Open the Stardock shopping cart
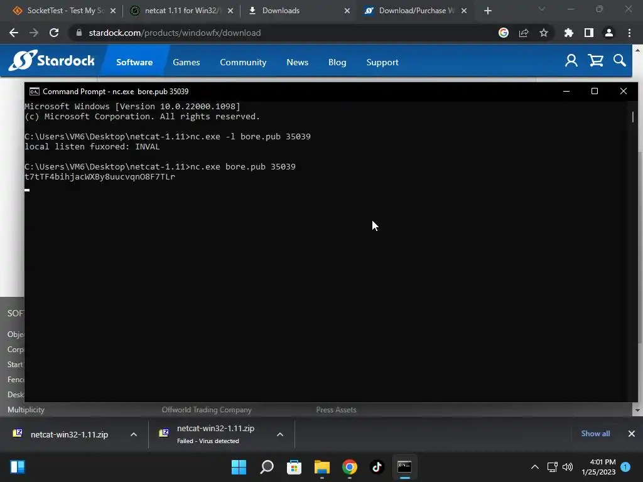The image size is (643, 482). click(595, 61)
